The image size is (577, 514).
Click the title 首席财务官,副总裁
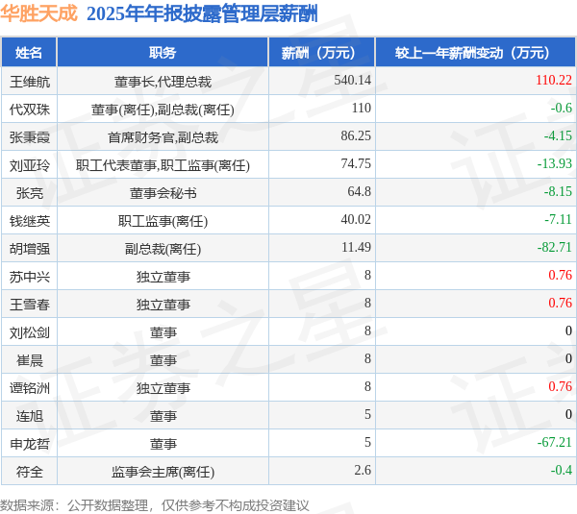(163, 137)
